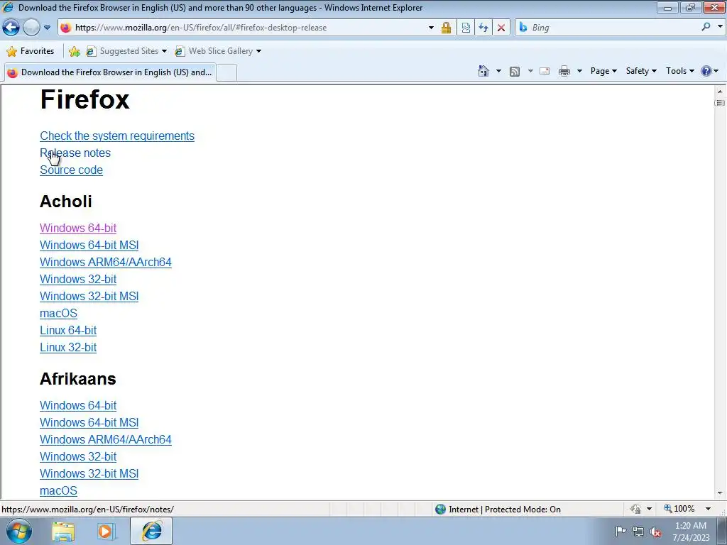The width and height of the screenshot is (727, 545).
Task: Click the Refresh page icon
Action: pos(483,28)
